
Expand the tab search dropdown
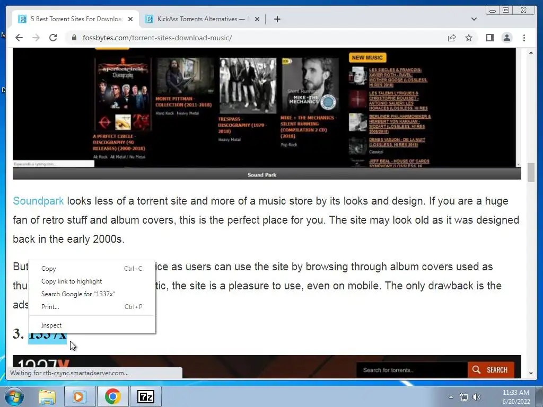(474, 19)
